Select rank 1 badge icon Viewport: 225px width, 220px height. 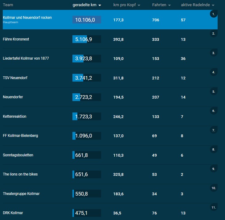click(214, 14)
